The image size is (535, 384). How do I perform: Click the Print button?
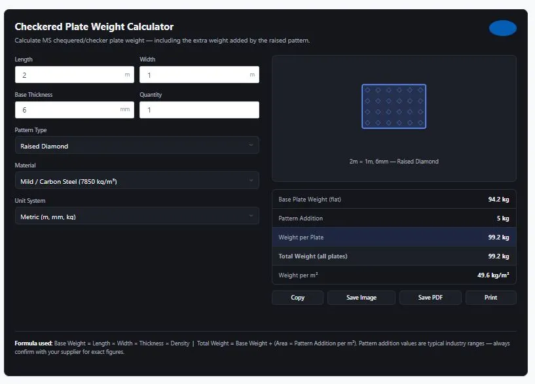tap(490, 298)
